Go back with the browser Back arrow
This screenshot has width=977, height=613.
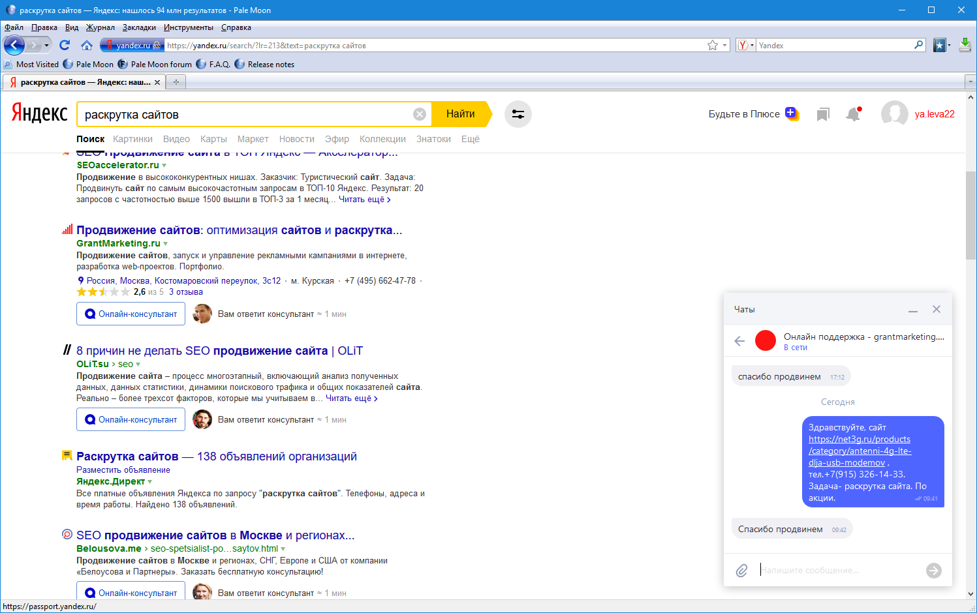coord(14,45)
